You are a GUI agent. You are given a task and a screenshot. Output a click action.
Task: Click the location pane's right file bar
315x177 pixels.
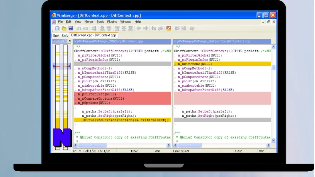[x=65, y=97]
